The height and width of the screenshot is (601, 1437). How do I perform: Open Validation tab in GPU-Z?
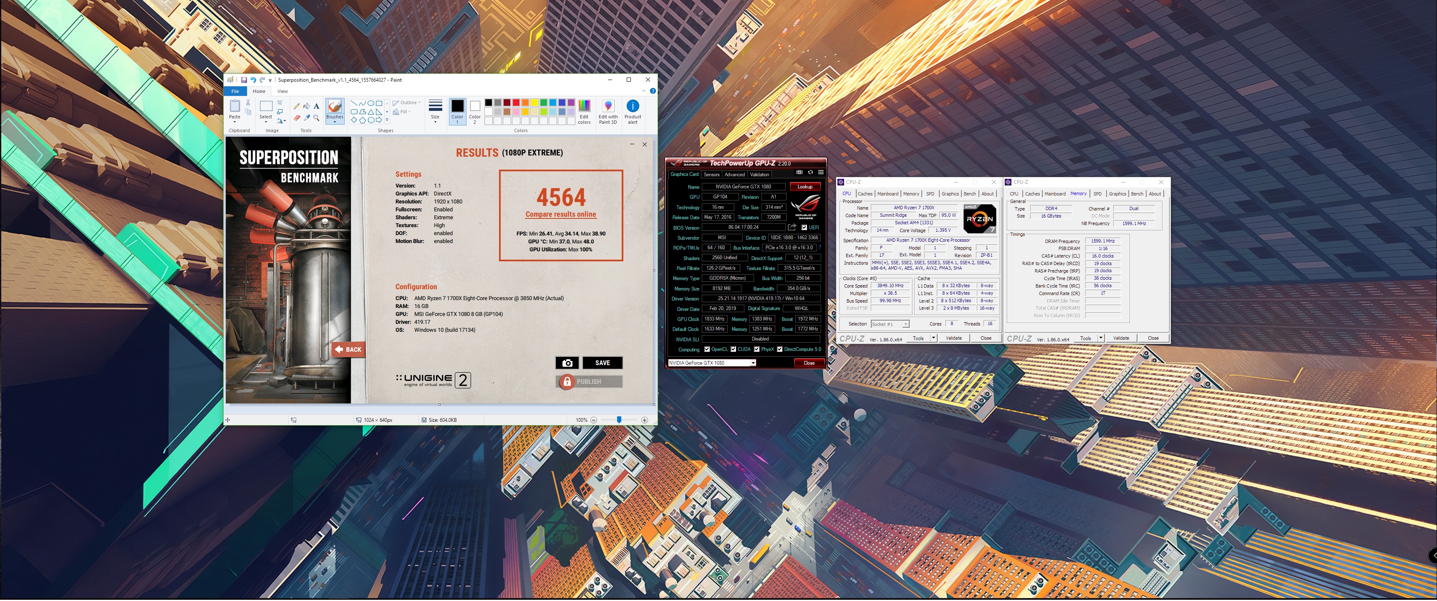(x=760, y=174)
